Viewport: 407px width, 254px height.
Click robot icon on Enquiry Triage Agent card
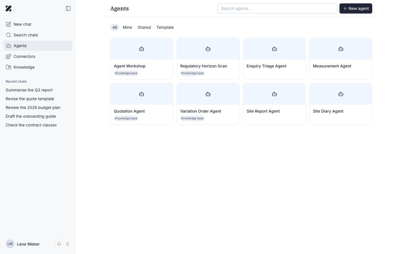tap(274, 49)
